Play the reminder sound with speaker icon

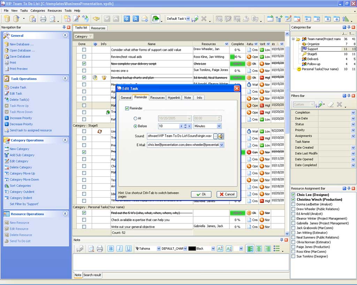(221, 136)
